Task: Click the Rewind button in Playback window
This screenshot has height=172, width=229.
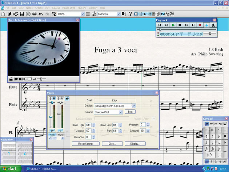Action: 166,25
